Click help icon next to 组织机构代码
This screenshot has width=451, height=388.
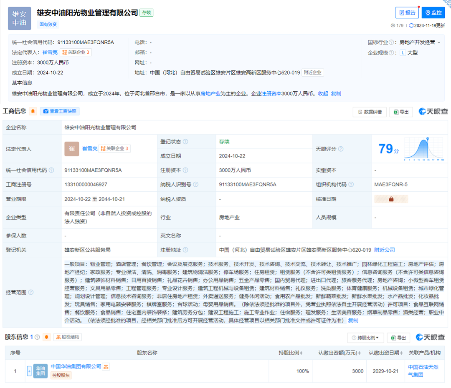(351, 185)
